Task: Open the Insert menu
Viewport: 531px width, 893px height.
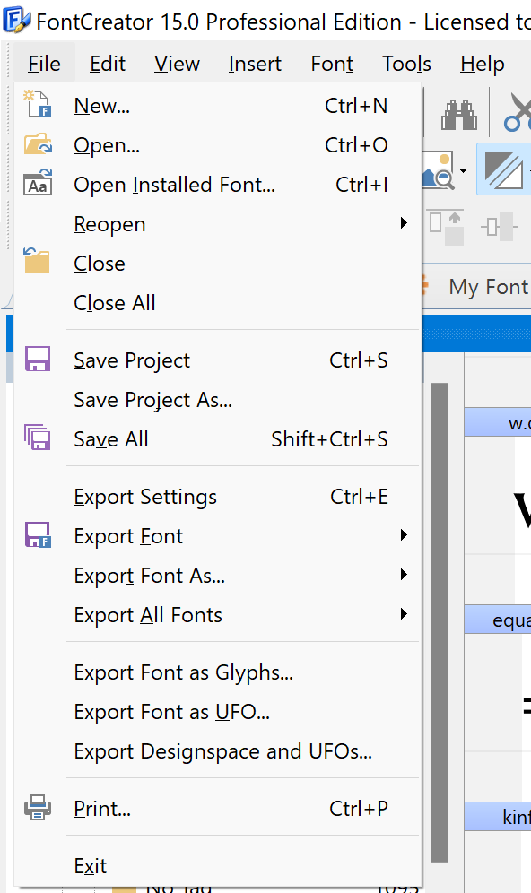Action: coord(255,64)
